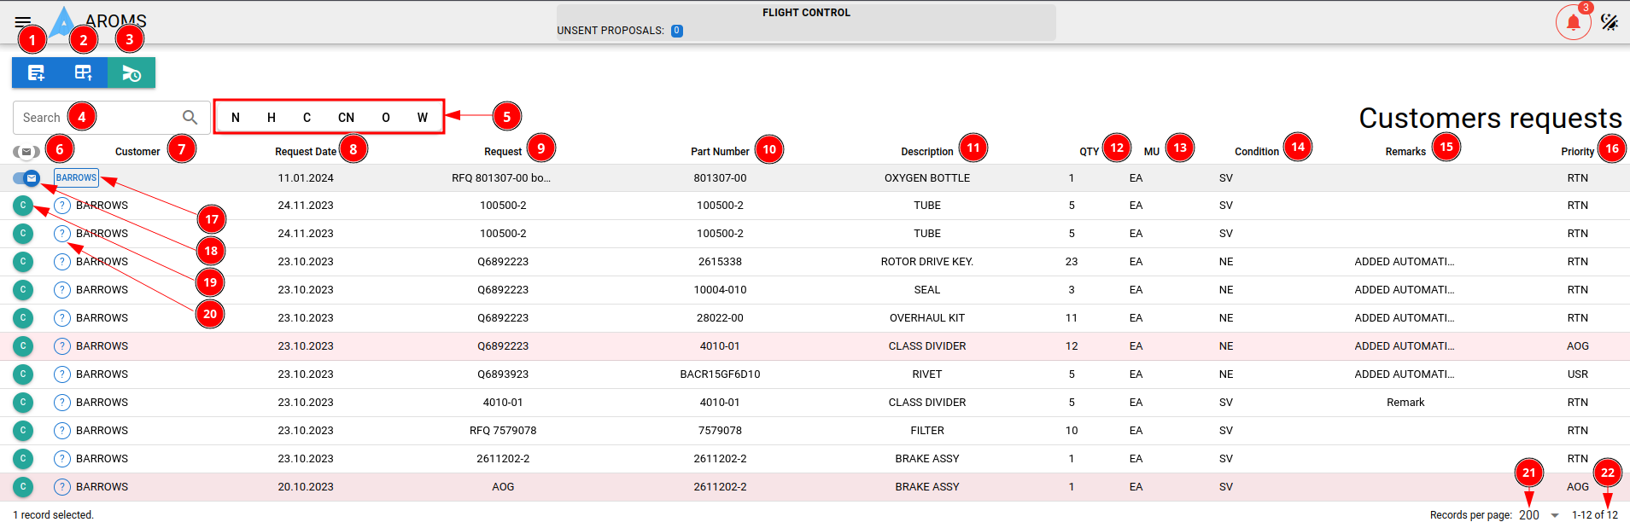Open the hamburger navigation menu
This screenshot has height=528, width=1630.
[23, 21]
